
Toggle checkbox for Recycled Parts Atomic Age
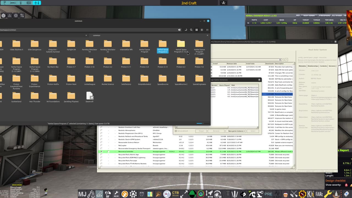click(101, 155)
